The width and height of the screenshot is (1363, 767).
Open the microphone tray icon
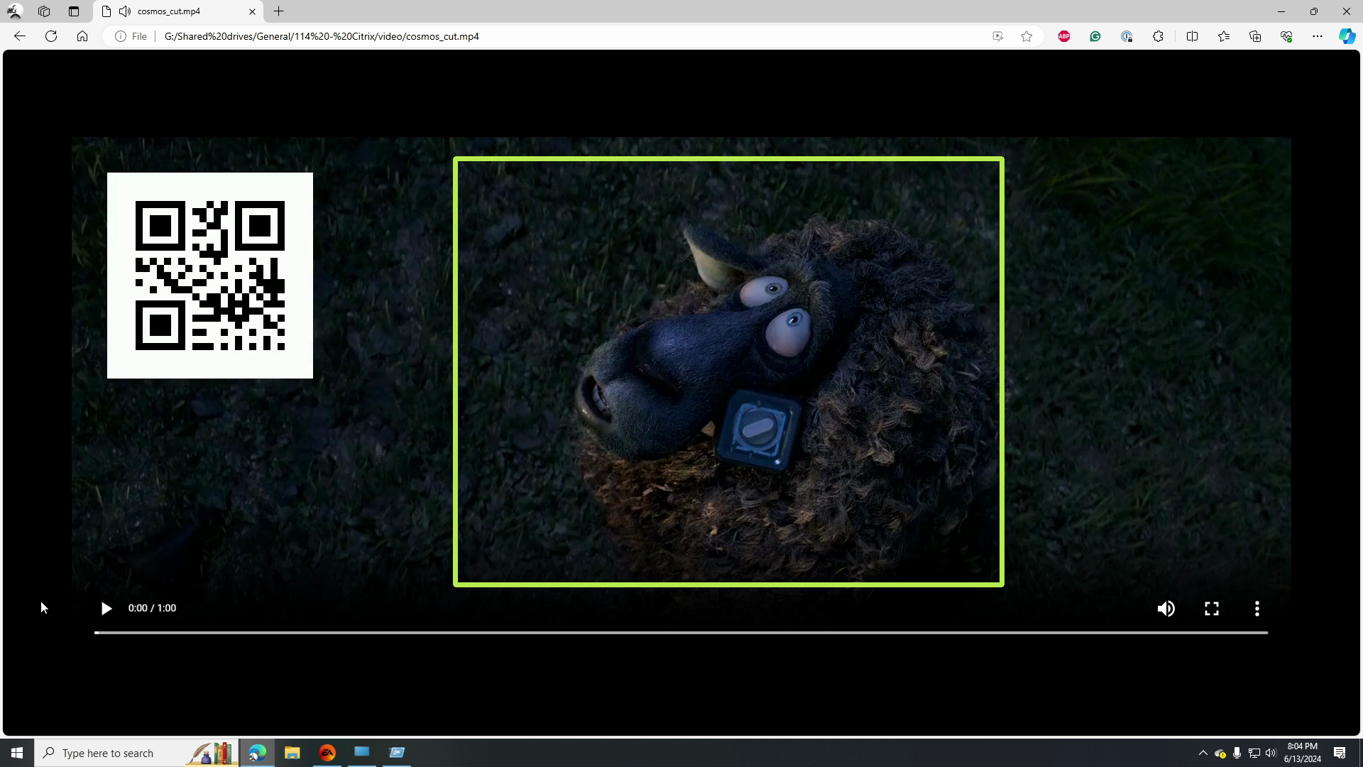coord(1237,753)
